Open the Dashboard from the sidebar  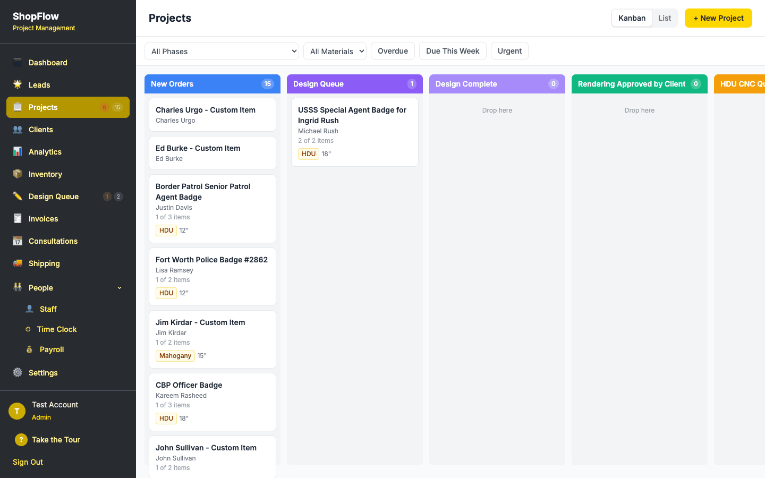[48, 63]
